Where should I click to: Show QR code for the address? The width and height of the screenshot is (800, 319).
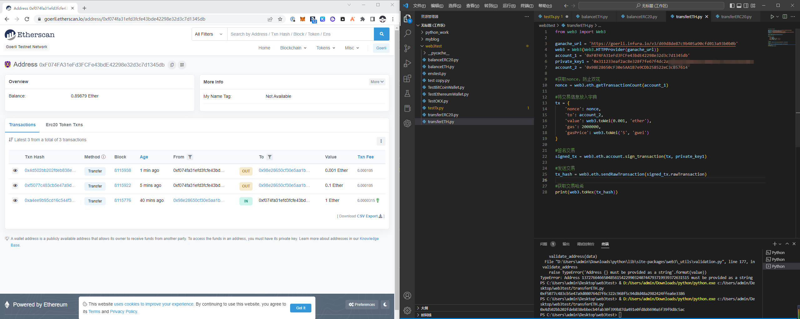pyautogui.click(x=182, y=65)
